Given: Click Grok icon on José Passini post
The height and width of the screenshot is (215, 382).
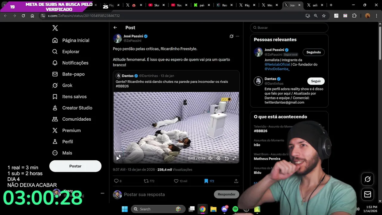Looking at the screenshot, I should pos(231,36).
